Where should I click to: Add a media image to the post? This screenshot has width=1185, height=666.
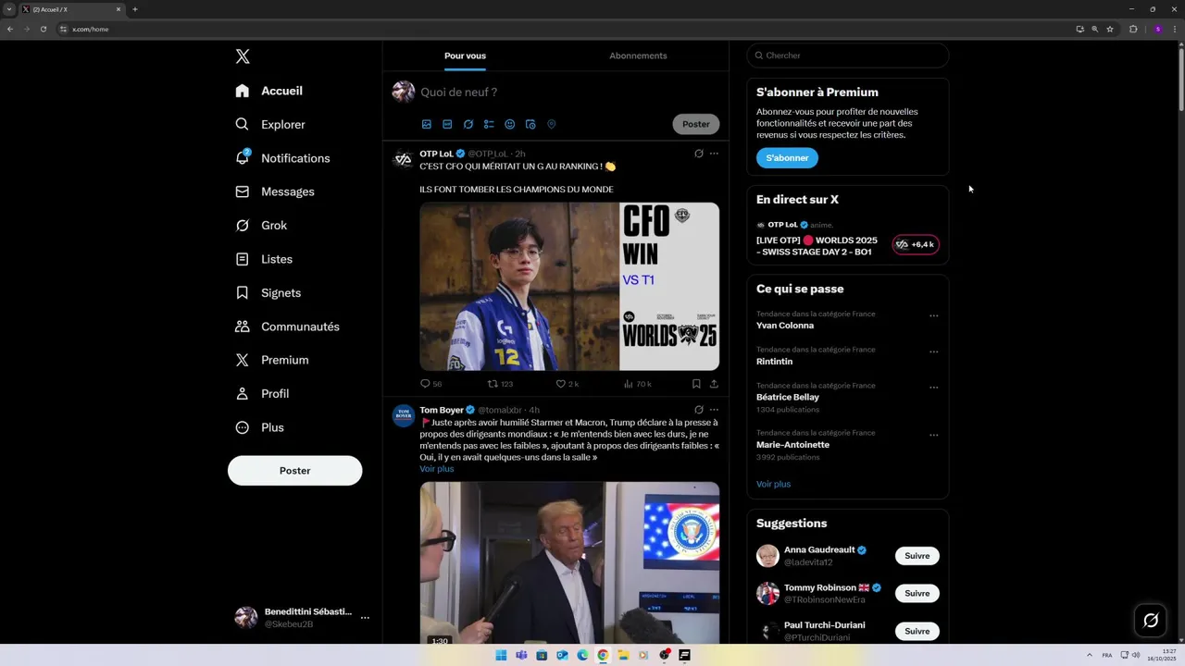(x=427, y=124)
